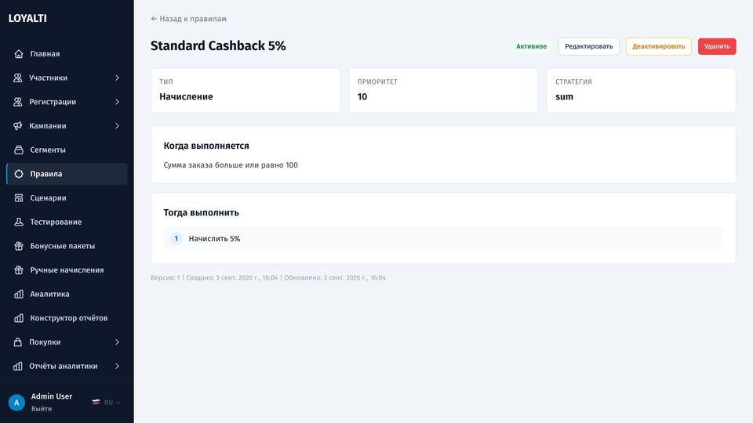
Task: Open the Аналитика chart icon
Action: point(19,294)
